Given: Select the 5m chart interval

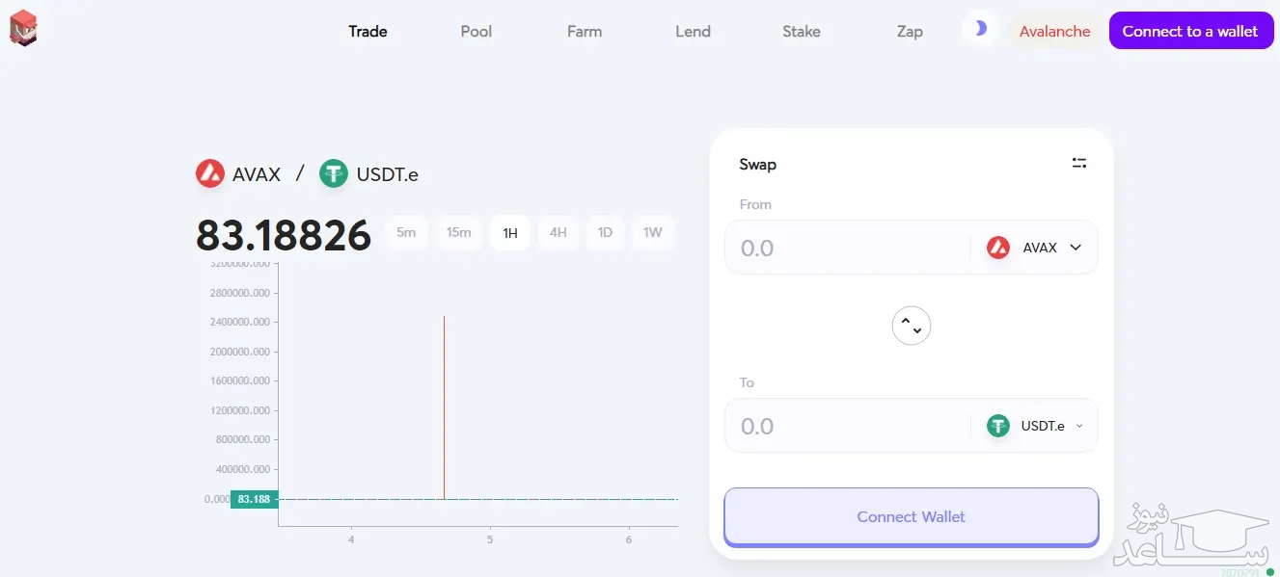Looking at the screenshot, I should click(406, 232).
